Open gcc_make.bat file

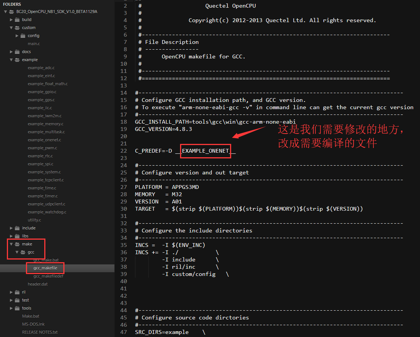tap(46, 260)
